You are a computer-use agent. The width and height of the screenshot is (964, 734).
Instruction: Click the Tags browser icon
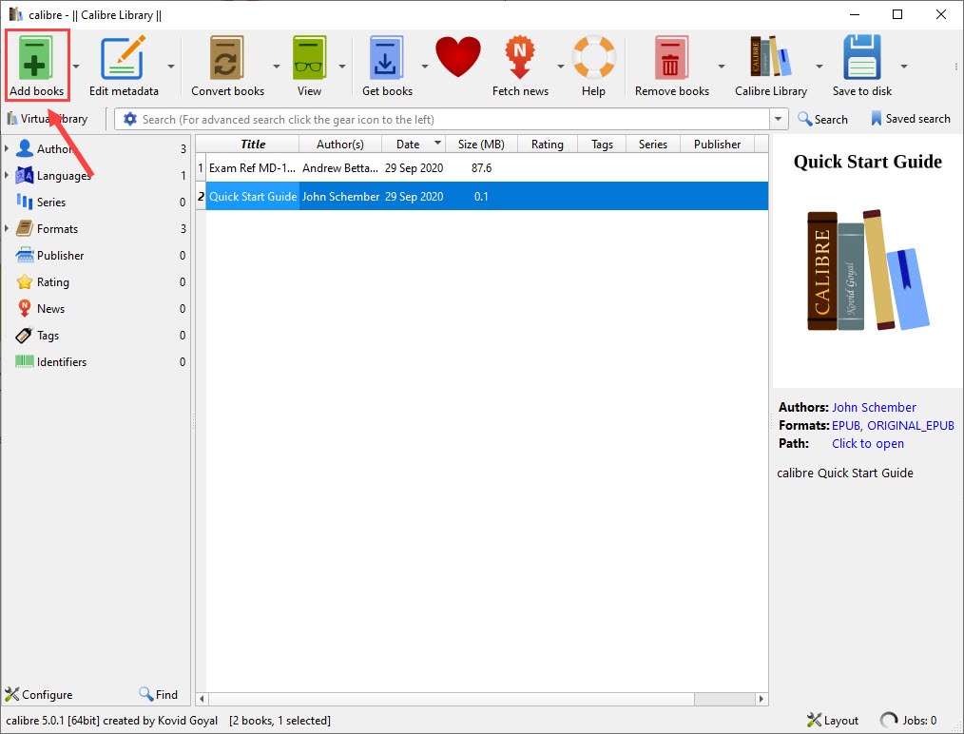pos(24,335)
